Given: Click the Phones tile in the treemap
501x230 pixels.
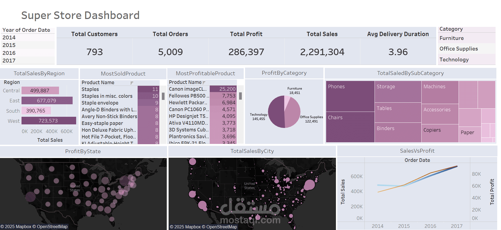Looking at the screenshot, I should point(350,96).
